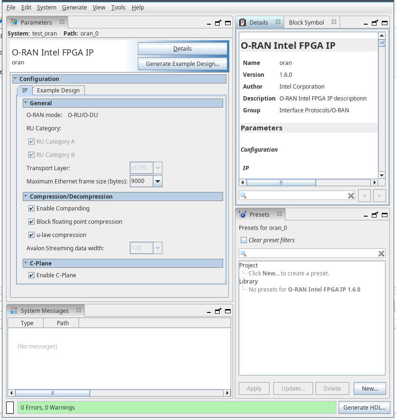Detach the Details panel into separate window

pyautogui.click(x=375, y=23)
